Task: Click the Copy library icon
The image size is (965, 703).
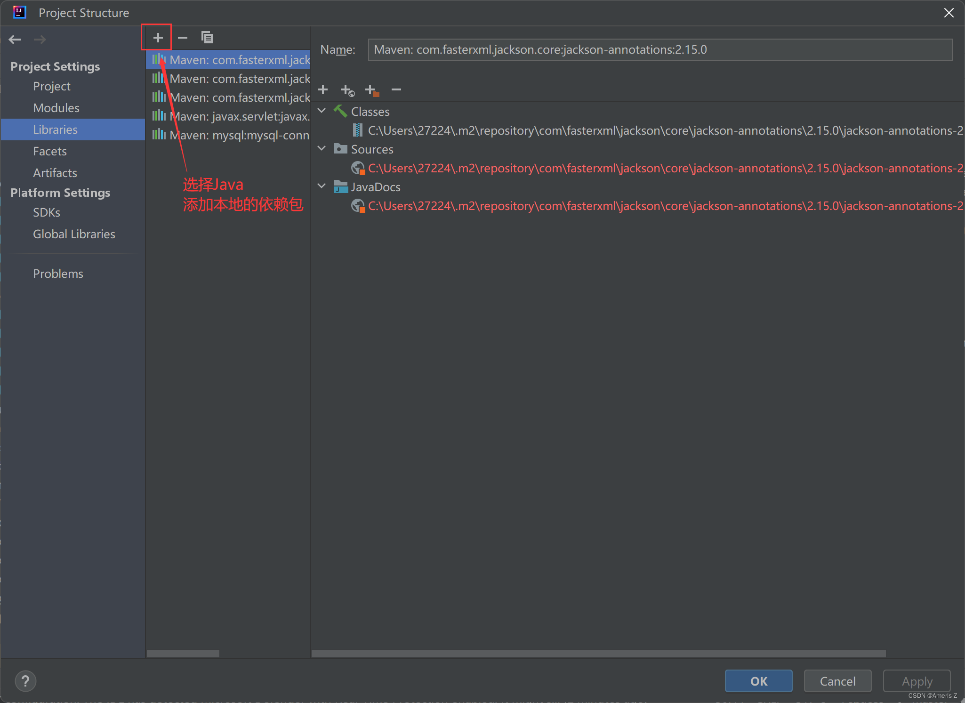Action: click(x=207, y=38)
